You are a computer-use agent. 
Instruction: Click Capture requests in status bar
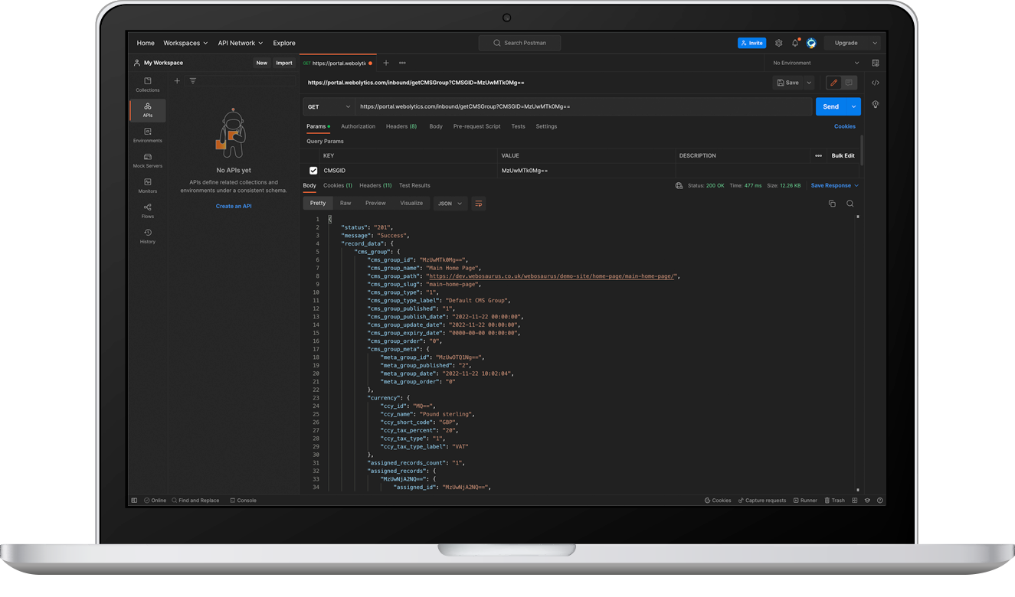pyautogui.click(x=762, y=501)
